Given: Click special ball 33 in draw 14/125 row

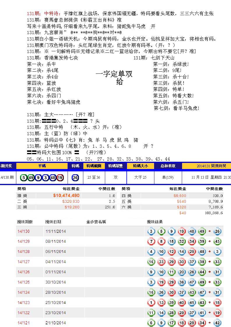Looking at the screenshot, I should [x=217, y=282].
